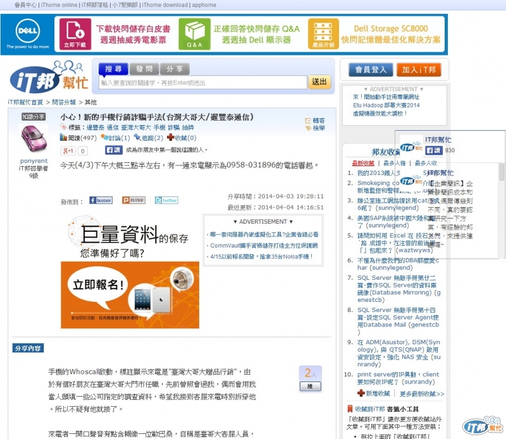Go to 問答分類 breadcrumb

[x=64, y=102]
